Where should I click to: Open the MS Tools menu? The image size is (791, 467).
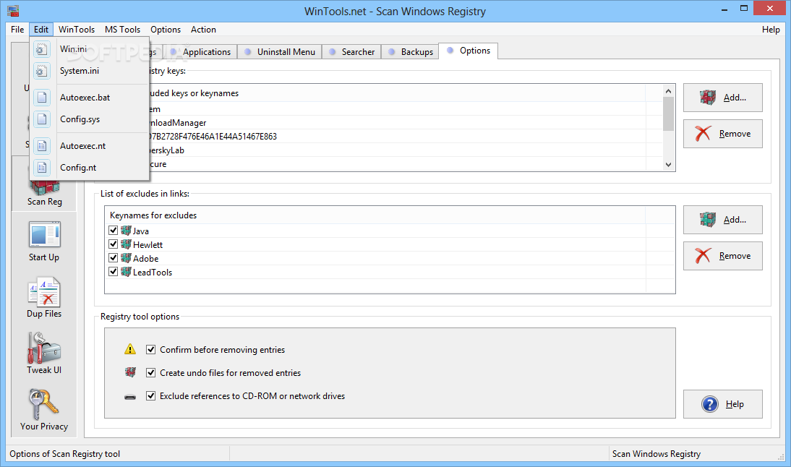(x=123, y=29)
